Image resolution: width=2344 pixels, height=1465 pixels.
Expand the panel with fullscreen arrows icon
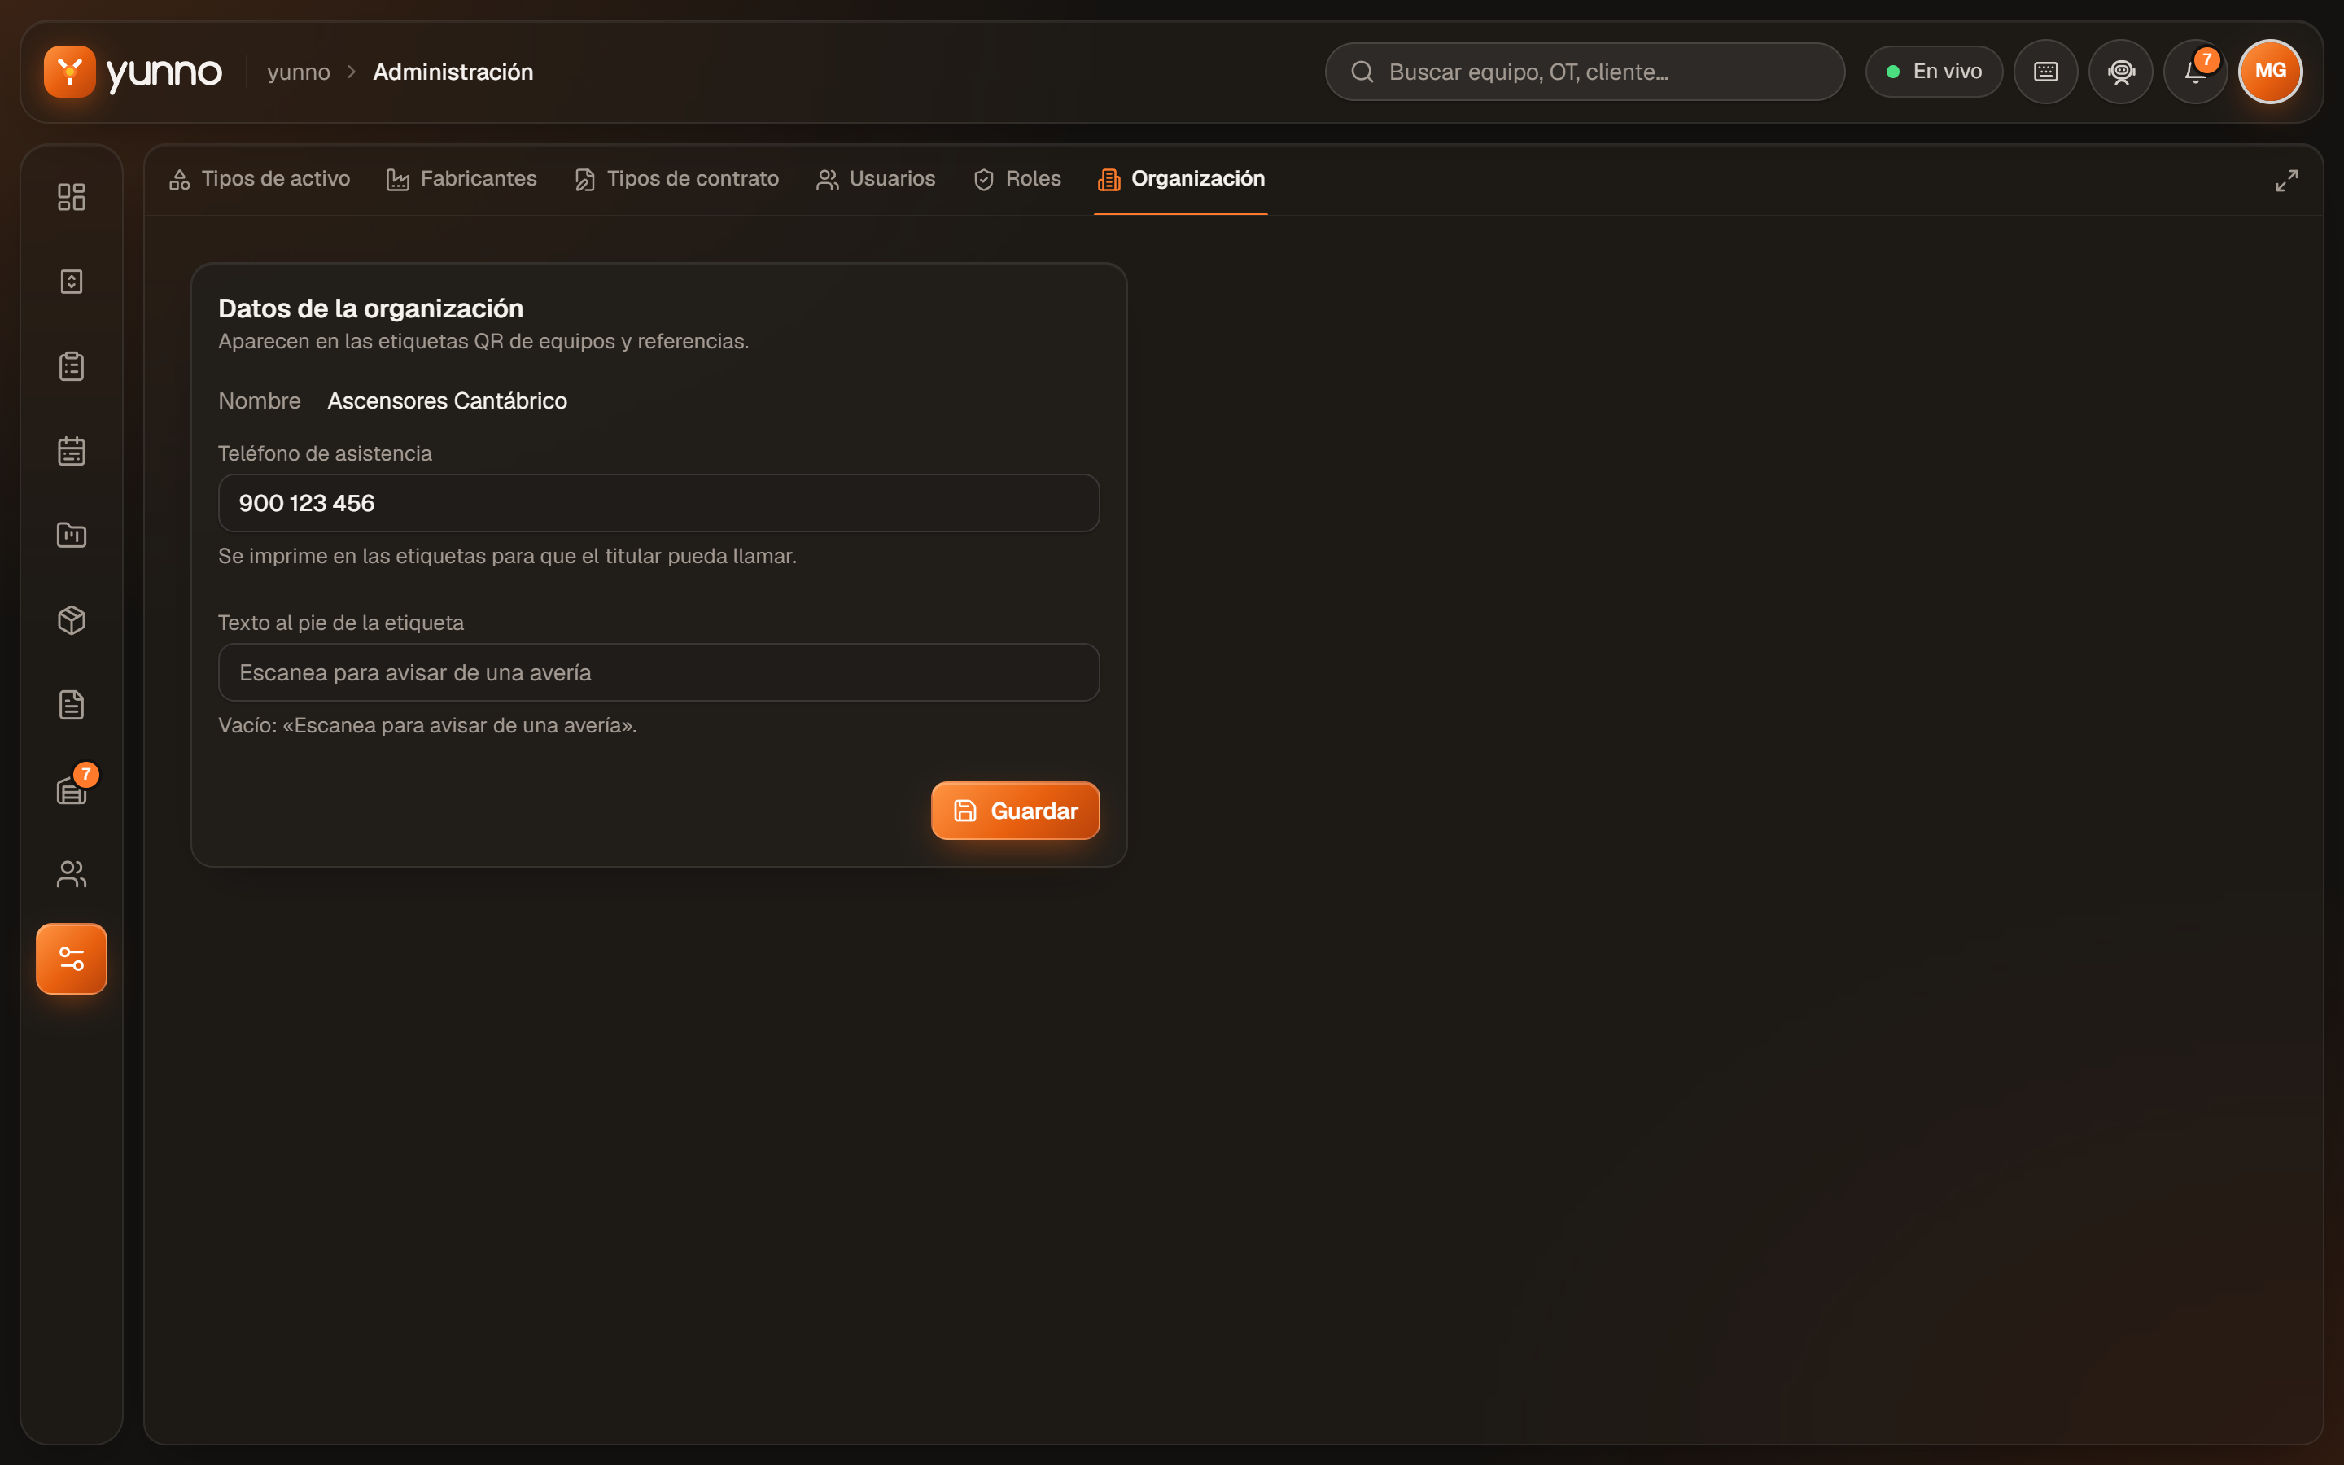(x=2287, y=180)
